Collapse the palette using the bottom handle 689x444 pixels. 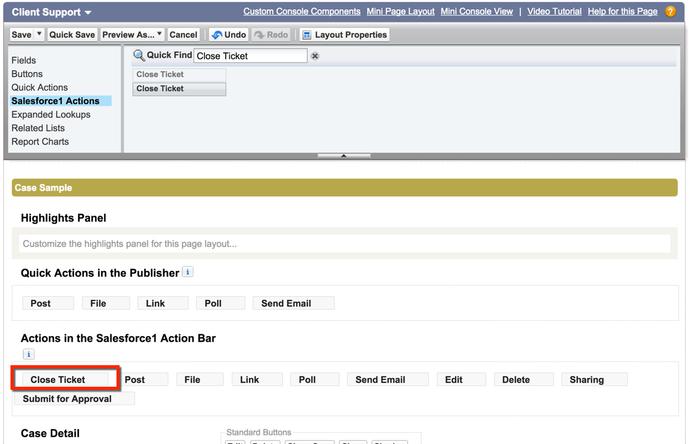click(344, 156)
